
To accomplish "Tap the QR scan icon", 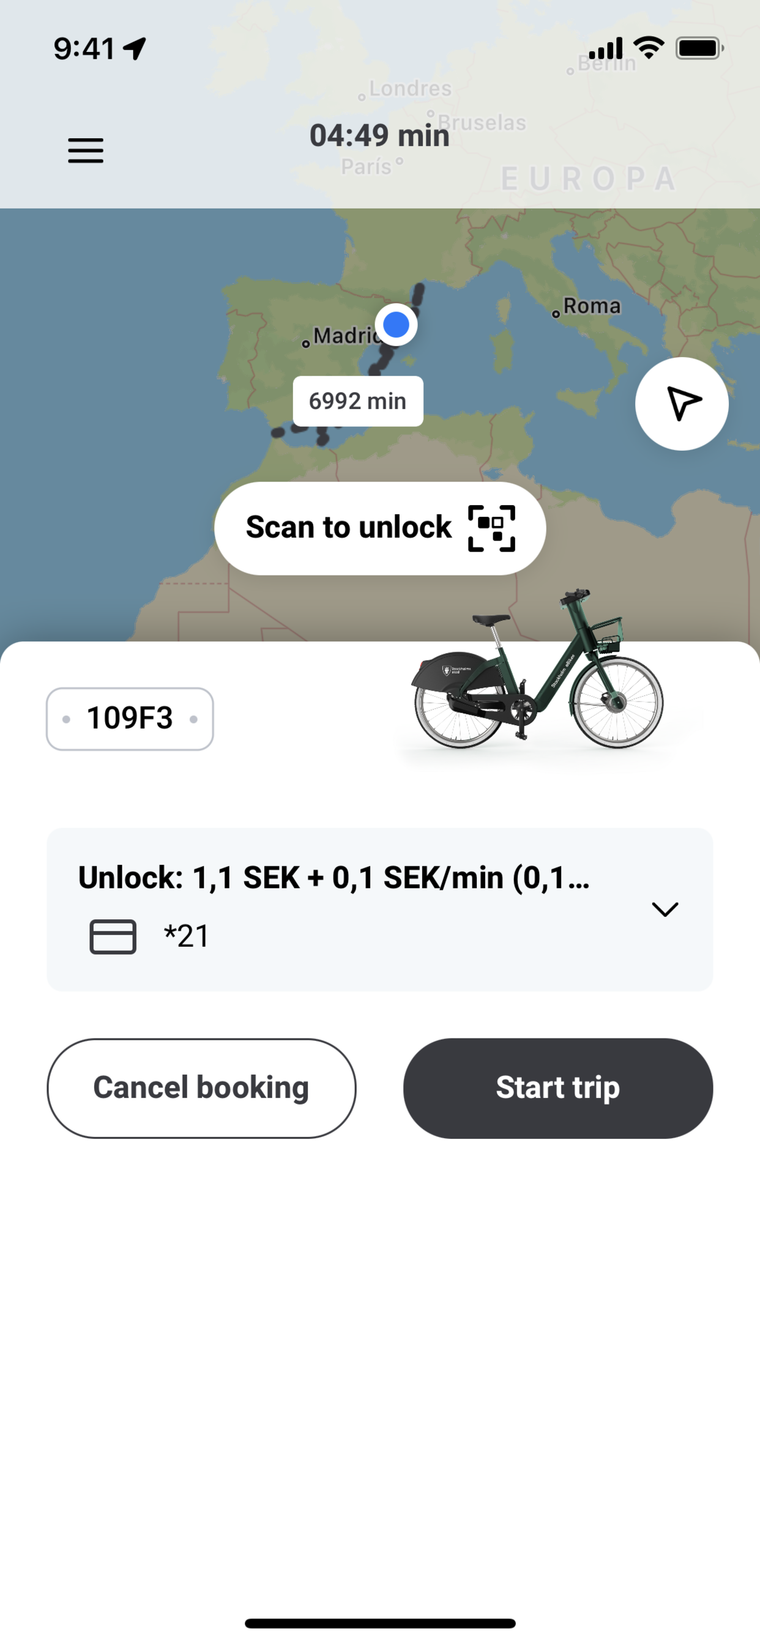I will 491,528.
